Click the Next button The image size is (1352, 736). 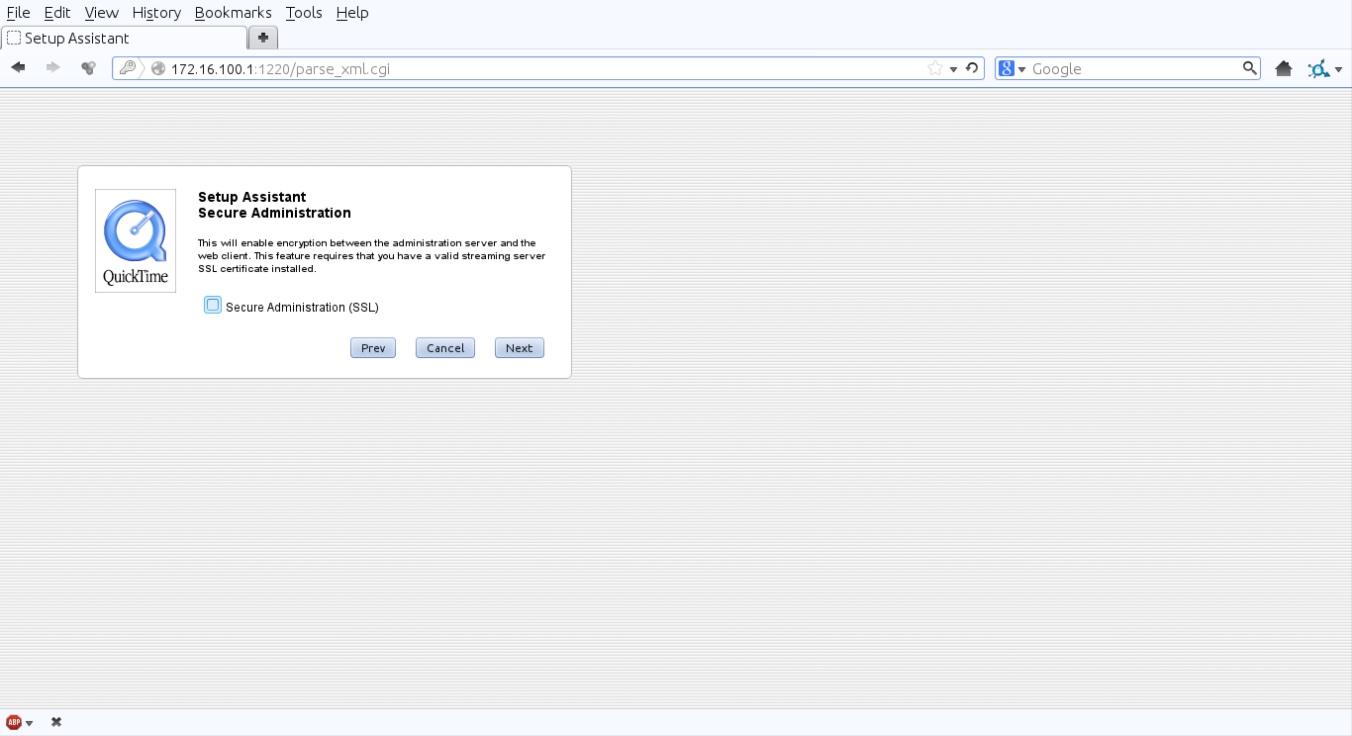click(x=520, y=348)
